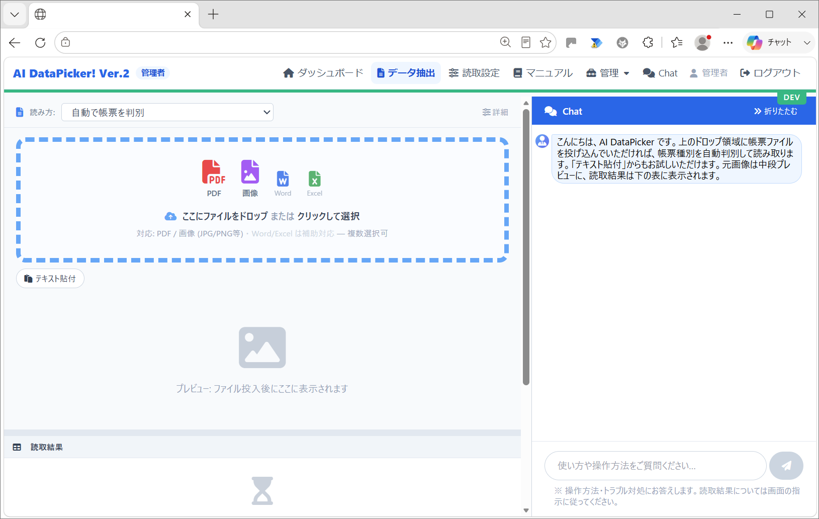
Task: Open 読取設定 in the navigation
Action: point(474,73)
